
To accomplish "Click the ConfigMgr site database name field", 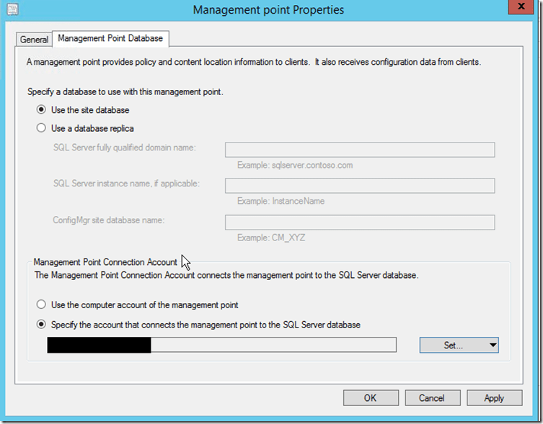I will pos(359,222).
